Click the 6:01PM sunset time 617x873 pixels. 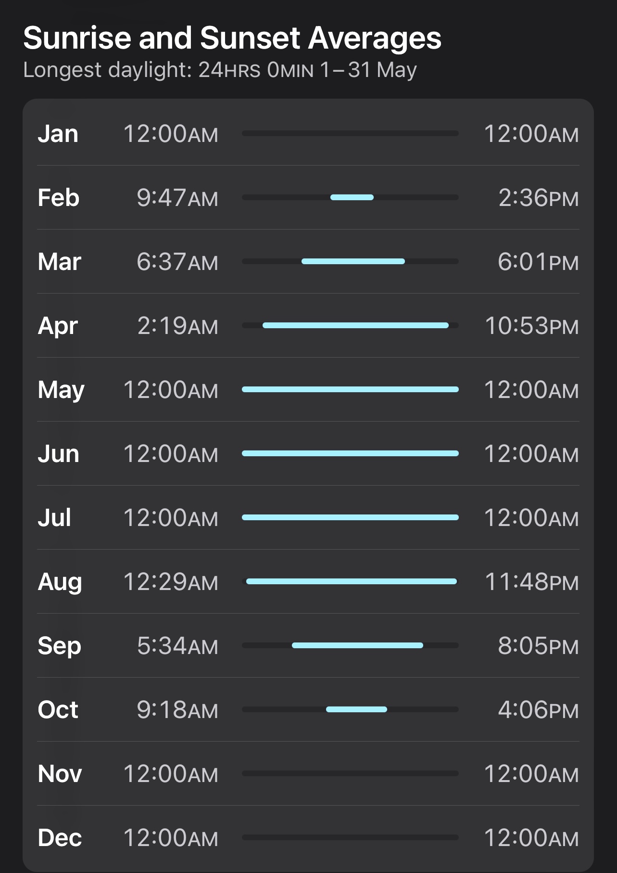point(538,262)
